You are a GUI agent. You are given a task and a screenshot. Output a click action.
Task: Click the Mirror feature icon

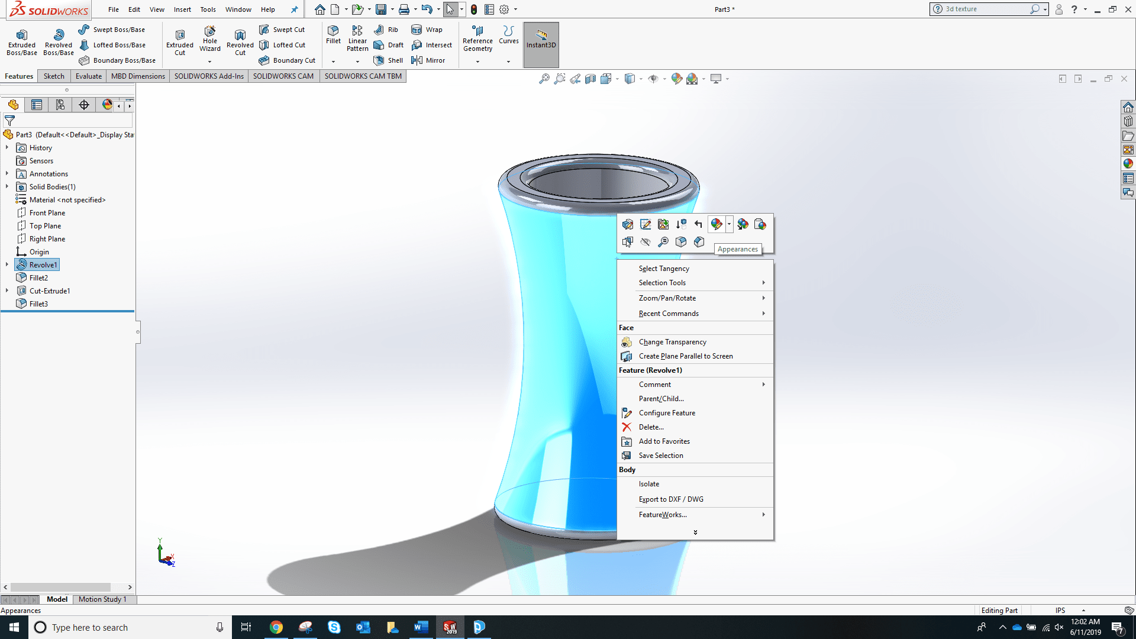point(428,60)
